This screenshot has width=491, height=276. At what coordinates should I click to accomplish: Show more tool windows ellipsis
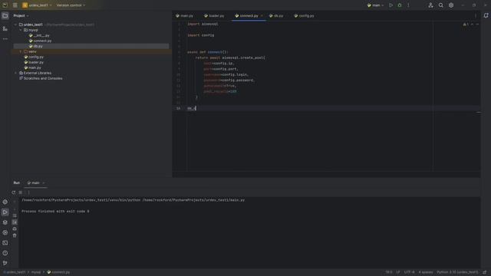click(5, 39)
